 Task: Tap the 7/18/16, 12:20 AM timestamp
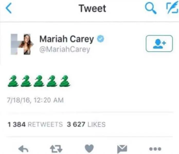pyautogui.click(x=35, y=100)
